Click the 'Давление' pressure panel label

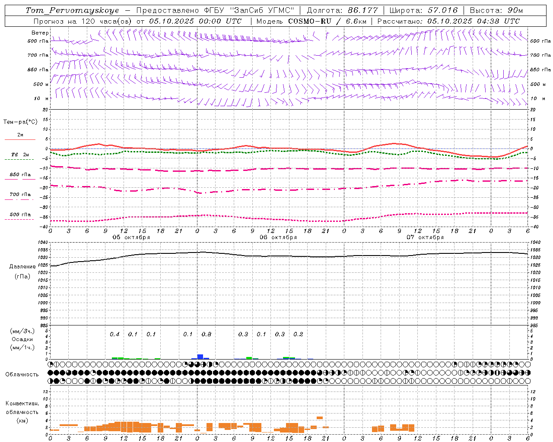(22, 267)
